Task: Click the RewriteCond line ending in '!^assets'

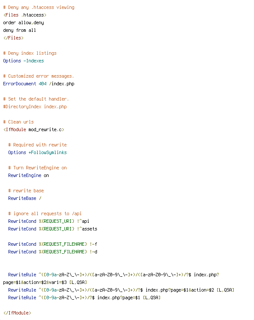Action: click(53, 229)
